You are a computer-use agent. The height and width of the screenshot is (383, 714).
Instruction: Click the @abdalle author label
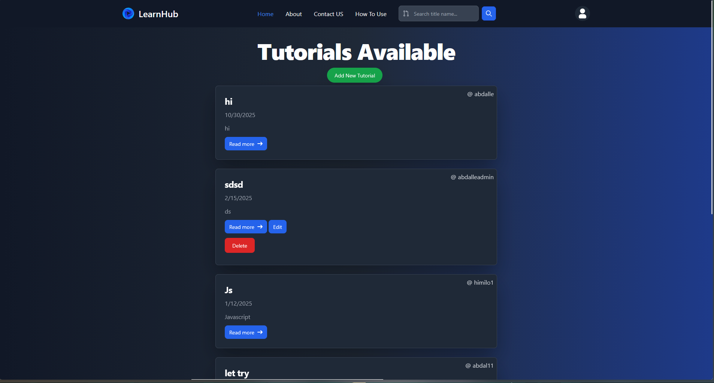point(481,94)
